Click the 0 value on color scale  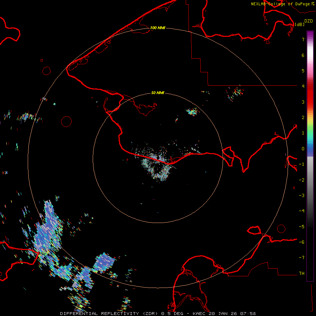(303, 149)
